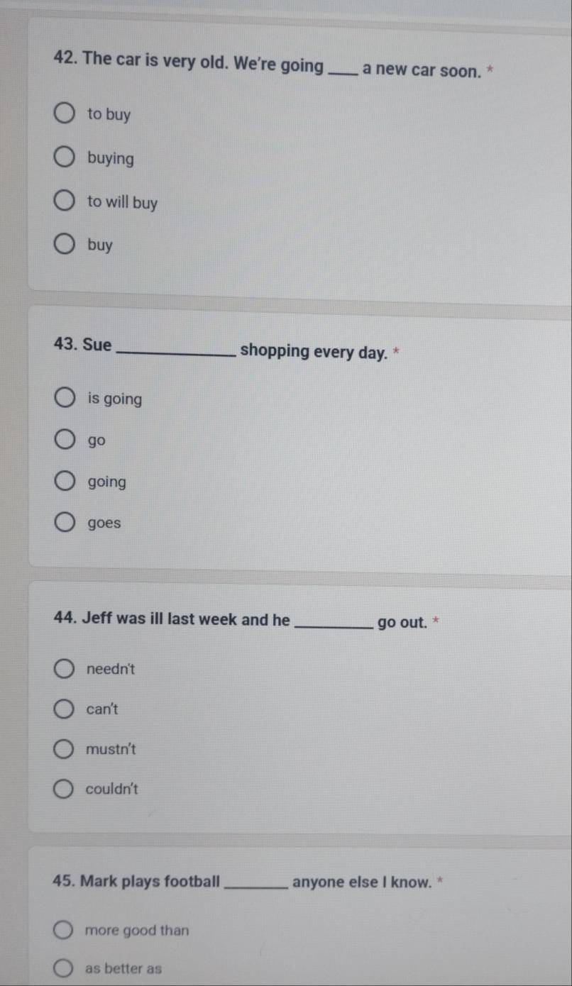Choose 'more good than' for question 45
The image size is (572, 986).
point(64,931)
